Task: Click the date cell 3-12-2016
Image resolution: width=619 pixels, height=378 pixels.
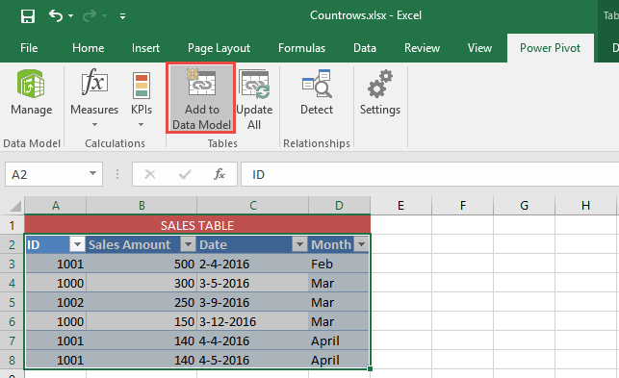Action: point(253,321)
